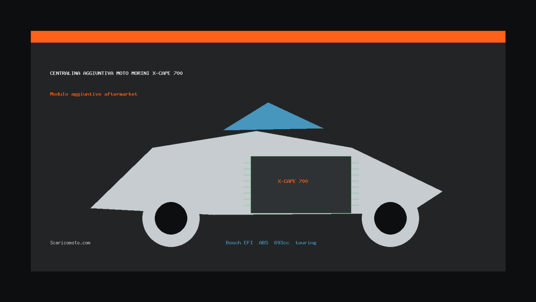536x302 pixels.
Task: Click the grey ring of the front wheel
Action: (x=171, y=240)
